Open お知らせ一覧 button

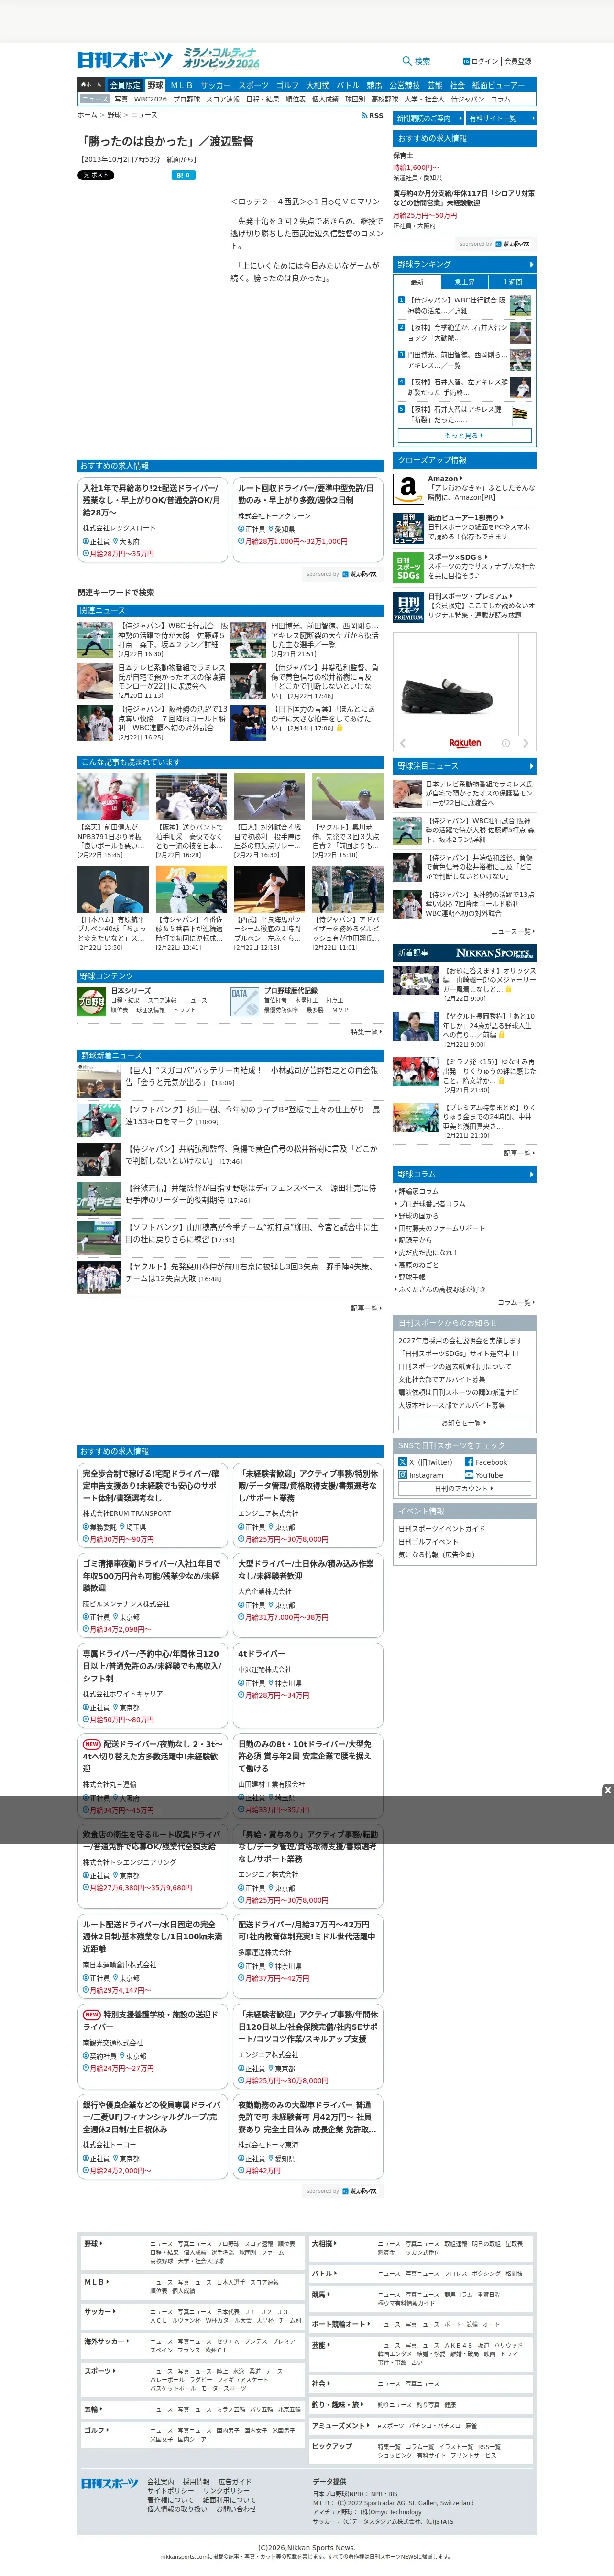(464, 1423)
